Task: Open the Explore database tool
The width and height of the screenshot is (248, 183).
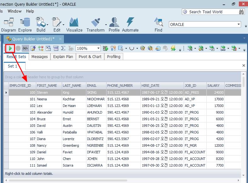Action: [x=25, y=25]
